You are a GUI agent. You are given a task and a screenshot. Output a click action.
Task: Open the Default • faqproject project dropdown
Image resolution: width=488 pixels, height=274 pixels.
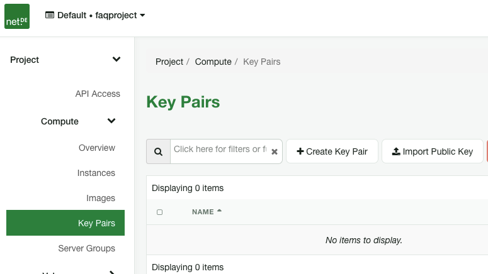95,15
